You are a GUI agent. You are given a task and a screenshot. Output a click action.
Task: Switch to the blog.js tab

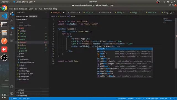pos(135,13)
